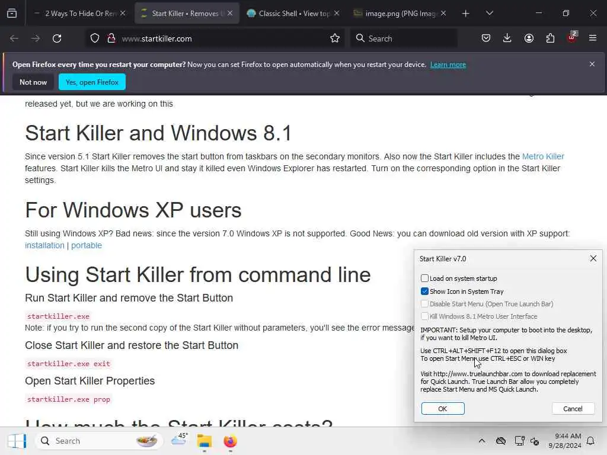Open the installation download link
Viewport: 607px width, 455px height.
(x=44, y=246)
